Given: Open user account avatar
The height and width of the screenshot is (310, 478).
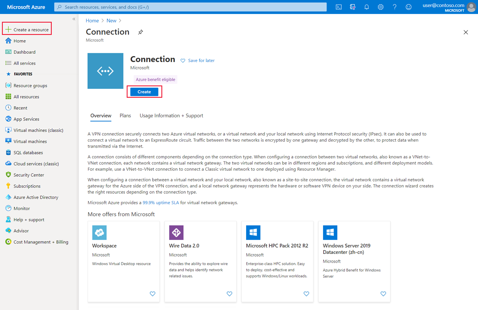Looking at the screenshot, I should [x=472, y=7].
